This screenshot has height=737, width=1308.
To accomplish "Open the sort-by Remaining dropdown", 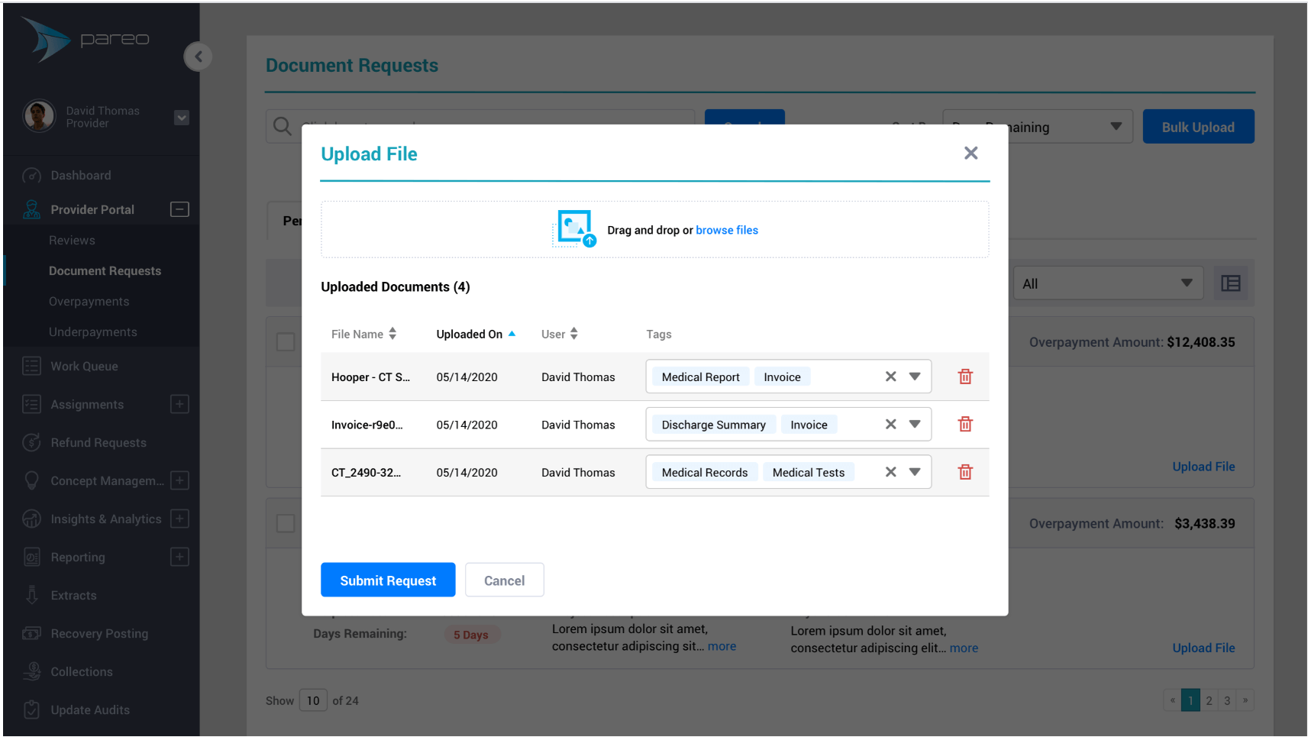I will click(1037, 127).
